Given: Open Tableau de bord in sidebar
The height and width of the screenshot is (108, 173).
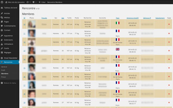Looking at the screenshot, I should coord(11,8).
